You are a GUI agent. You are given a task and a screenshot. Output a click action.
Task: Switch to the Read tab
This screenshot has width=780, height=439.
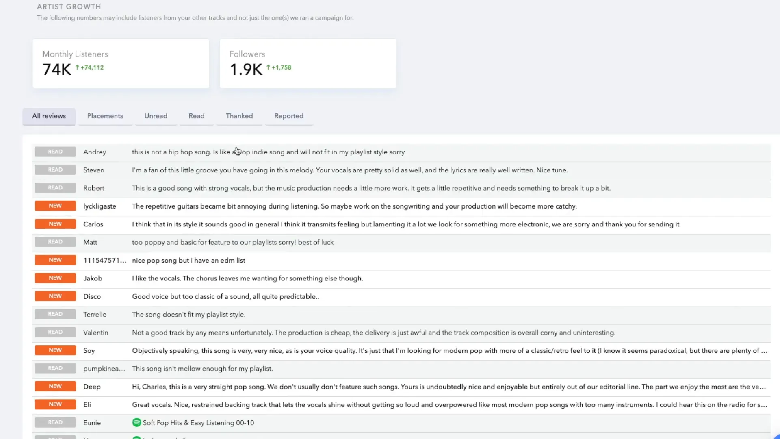pos(196,116)
